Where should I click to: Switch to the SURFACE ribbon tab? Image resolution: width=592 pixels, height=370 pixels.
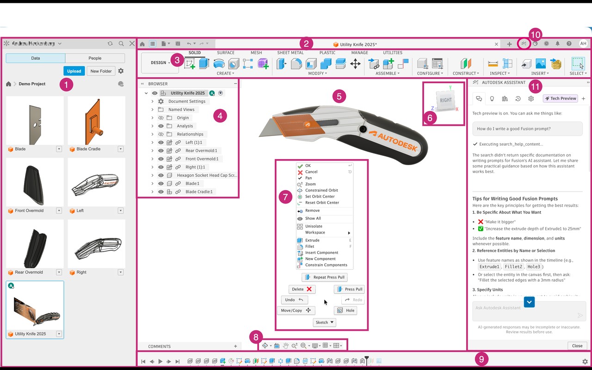tap(226, 53)
